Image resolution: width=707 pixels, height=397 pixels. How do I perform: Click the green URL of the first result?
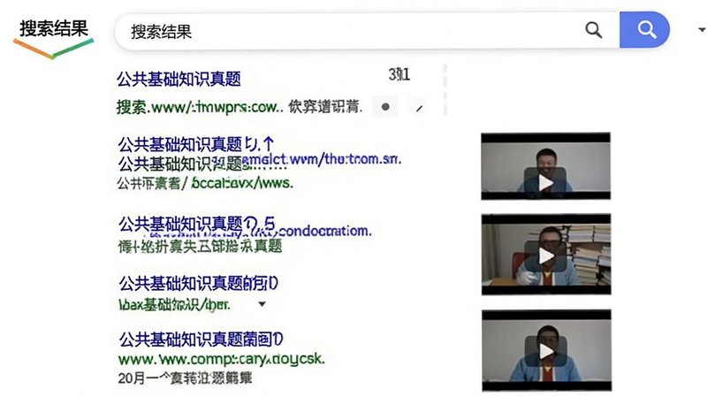point(200,107)
